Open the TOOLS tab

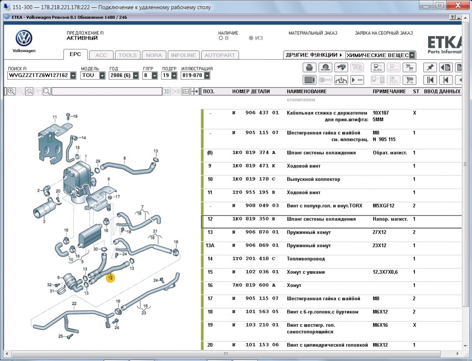128,55
